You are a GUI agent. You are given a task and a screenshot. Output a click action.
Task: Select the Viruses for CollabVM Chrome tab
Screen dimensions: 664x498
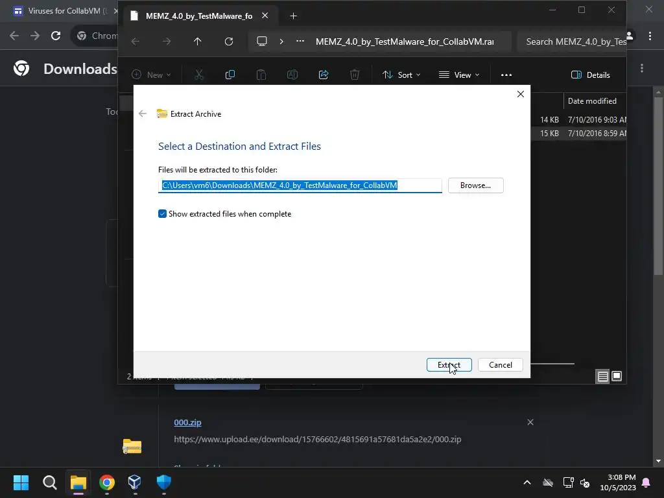pos(64,11)
